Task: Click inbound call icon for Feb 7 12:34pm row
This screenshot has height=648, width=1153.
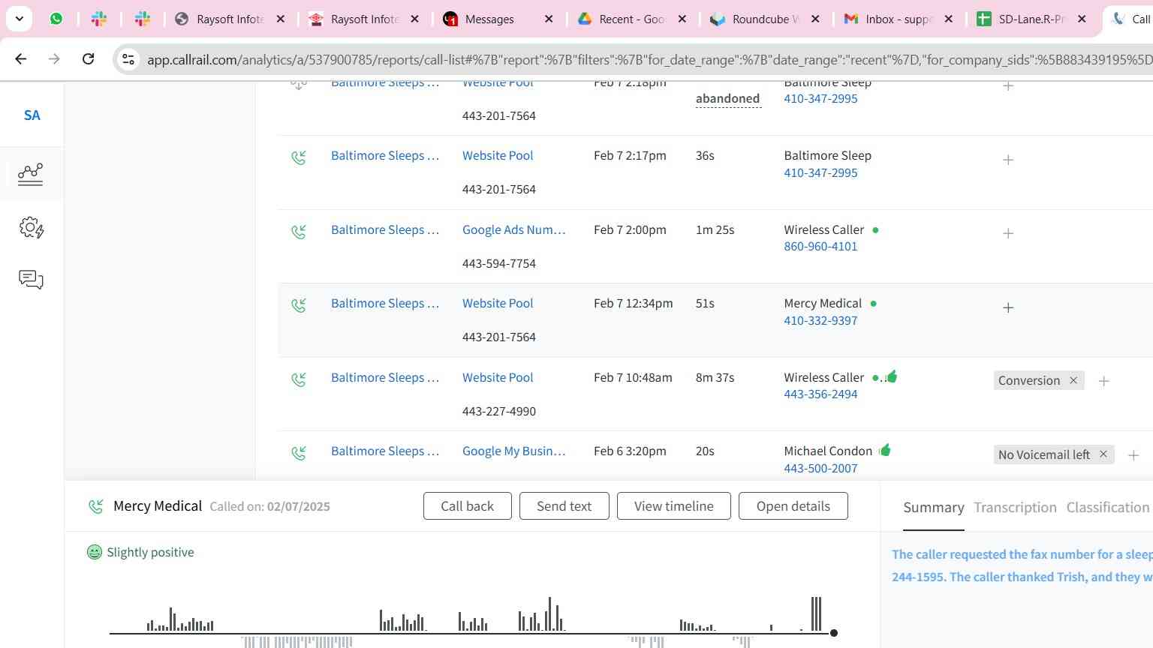Action: (x=299, y=305)
